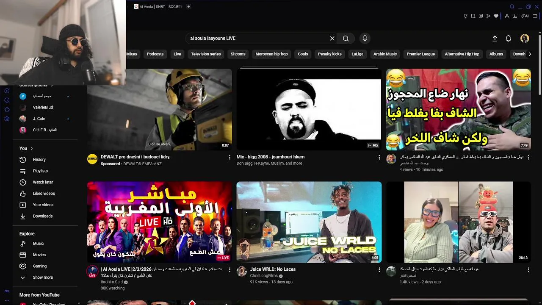542x305 pixels.
Task: Open the AI assistant toolbar icon
Action: click(525, 16)
